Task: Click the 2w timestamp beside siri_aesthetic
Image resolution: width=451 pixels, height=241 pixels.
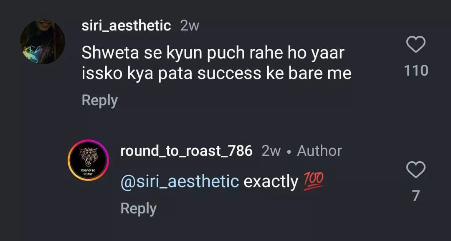Action: [x=190, y=26]
